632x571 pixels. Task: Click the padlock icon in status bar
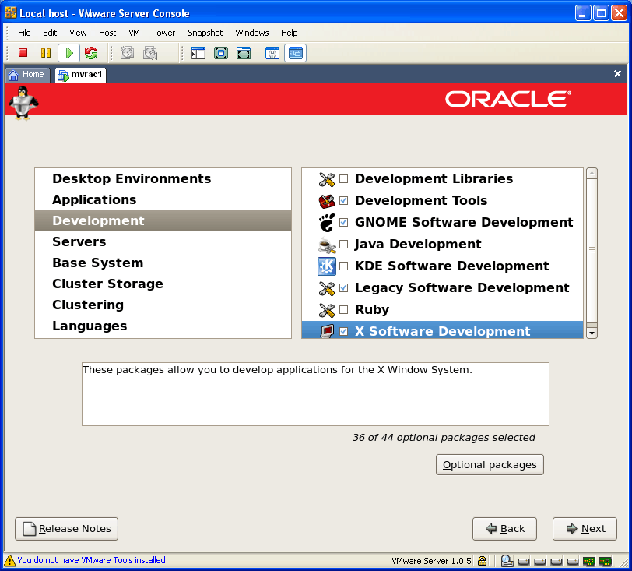[x=483, y=560]
